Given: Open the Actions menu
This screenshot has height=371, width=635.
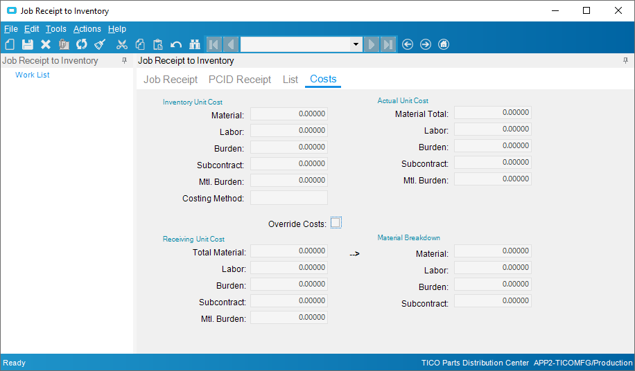Looking at the screenshot, I should pyautogui.click(x=87, y=29).
